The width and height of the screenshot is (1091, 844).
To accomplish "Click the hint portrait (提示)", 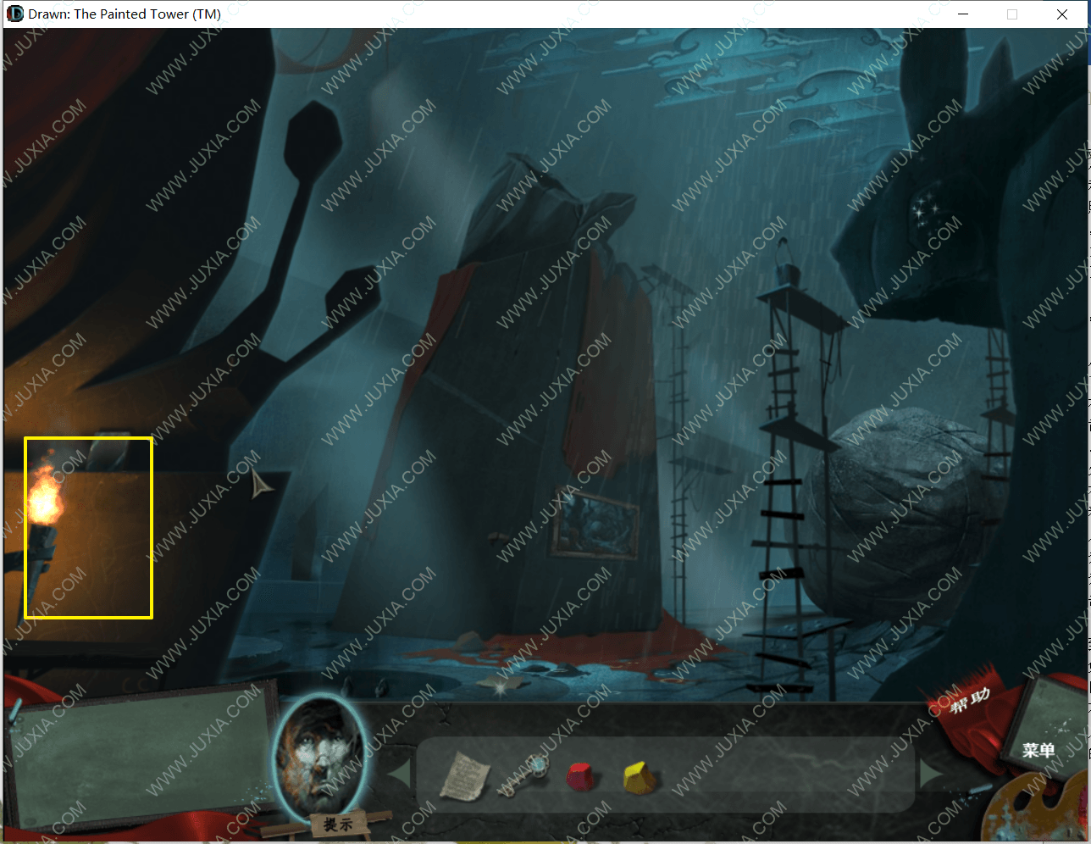I will tap(320, 758).
